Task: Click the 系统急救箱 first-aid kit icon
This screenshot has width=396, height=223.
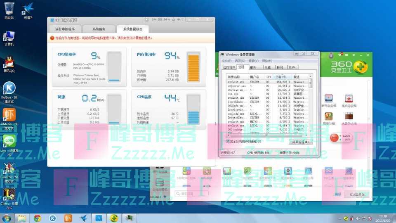Action: coord(349,99)
